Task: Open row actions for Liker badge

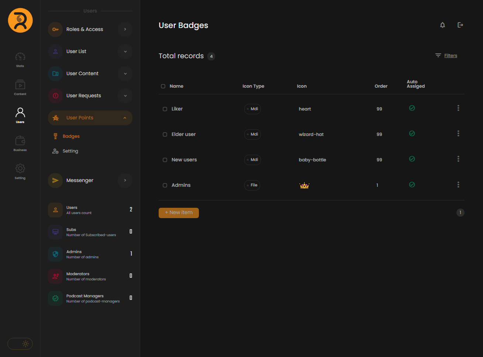Action: [458, 108]
